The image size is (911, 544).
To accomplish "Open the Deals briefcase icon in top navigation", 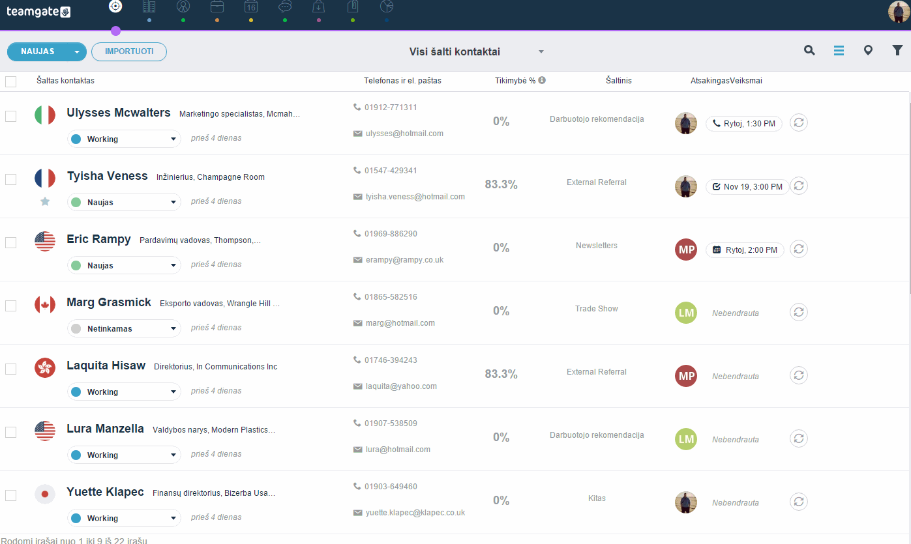I will point(217,7).
